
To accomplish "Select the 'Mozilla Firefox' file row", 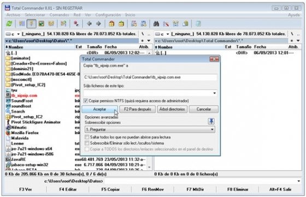I will tap(43, 133).
